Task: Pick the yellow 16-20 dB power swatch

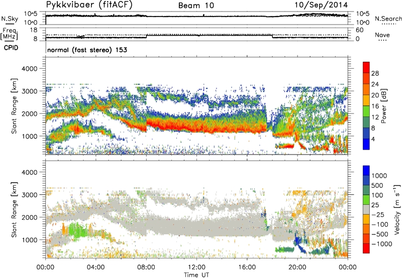Action: 366,100
